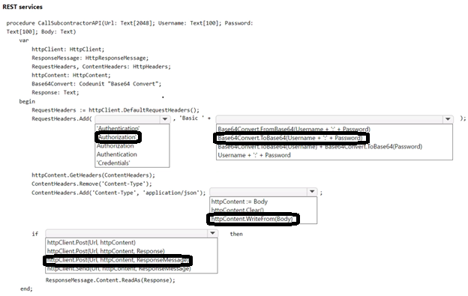Click the ContentHeaders.Add('Content-Type', 'application/json') line
This screenshot has width=468, height=296.
point(118,193)
